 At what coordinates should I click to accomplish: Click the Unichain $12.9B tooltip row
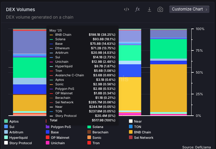(x=82, y=62)
